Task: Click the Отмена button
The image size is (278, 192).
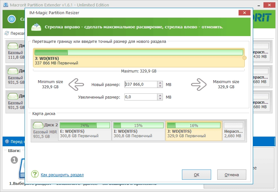Action: click(x=231, y=175)
